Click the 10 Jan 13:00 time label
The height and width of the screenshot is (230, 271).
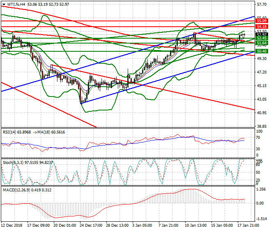196,225
